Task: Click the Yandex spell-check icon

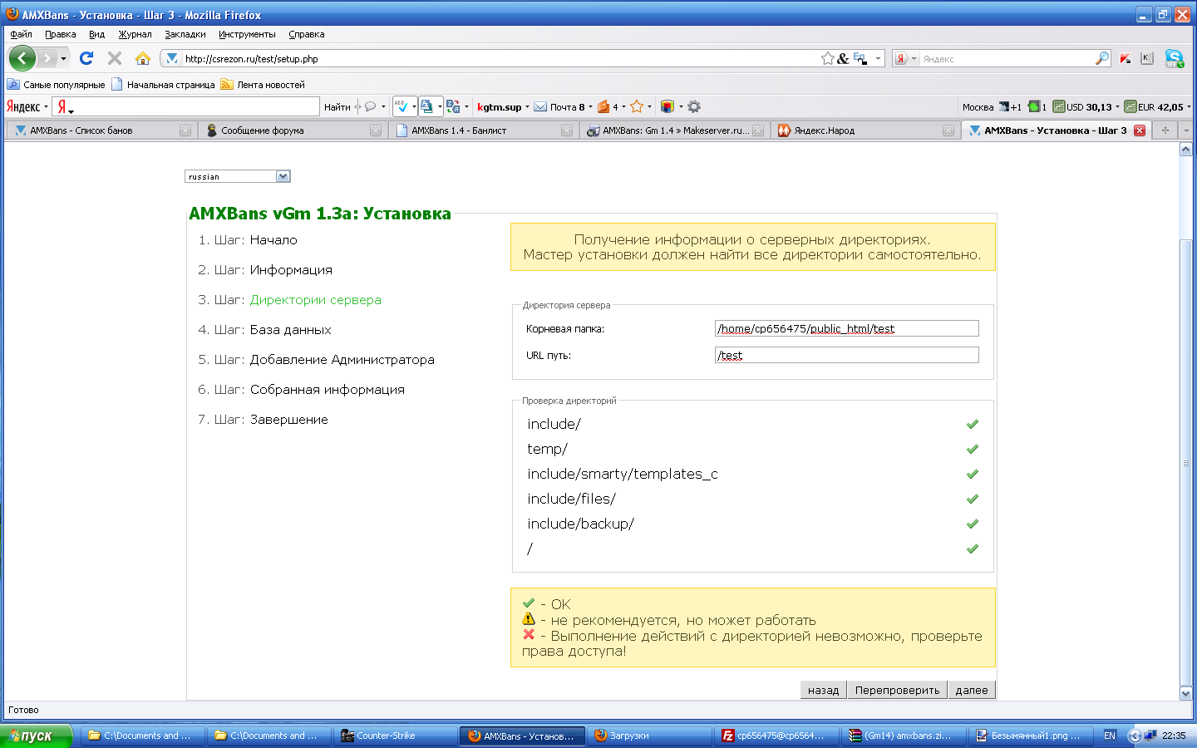Action: pos(401,106)
